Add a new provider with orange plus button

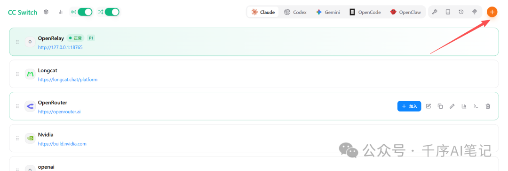tap(492, 12)
